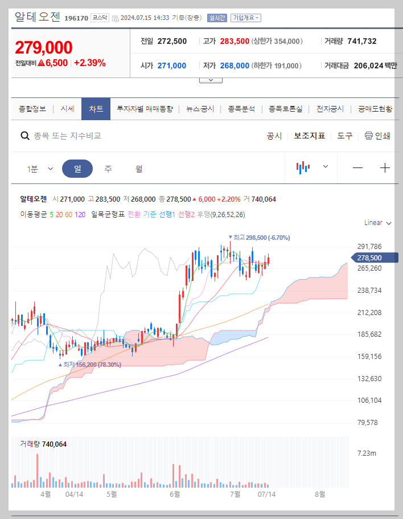403x519 pixels.
Task: Open the 공시 disclosure link
Action: point(275,136)
